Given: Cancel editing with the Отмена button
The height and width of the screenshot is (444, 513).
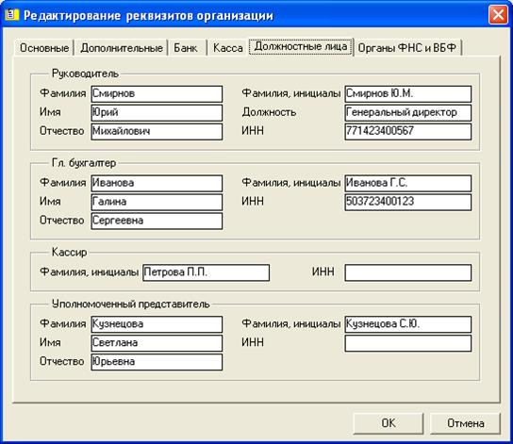Looking at the screenshot, I should click(465, 423).
